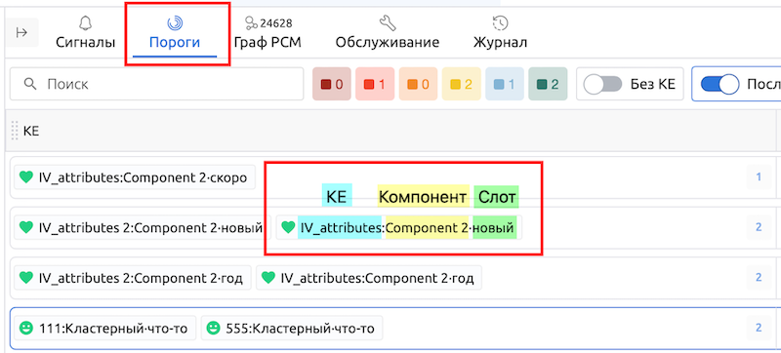This screenshot has height=353, width=781.
Task: Click the history clock icon above Журнал
Action: tap(500, 22)
